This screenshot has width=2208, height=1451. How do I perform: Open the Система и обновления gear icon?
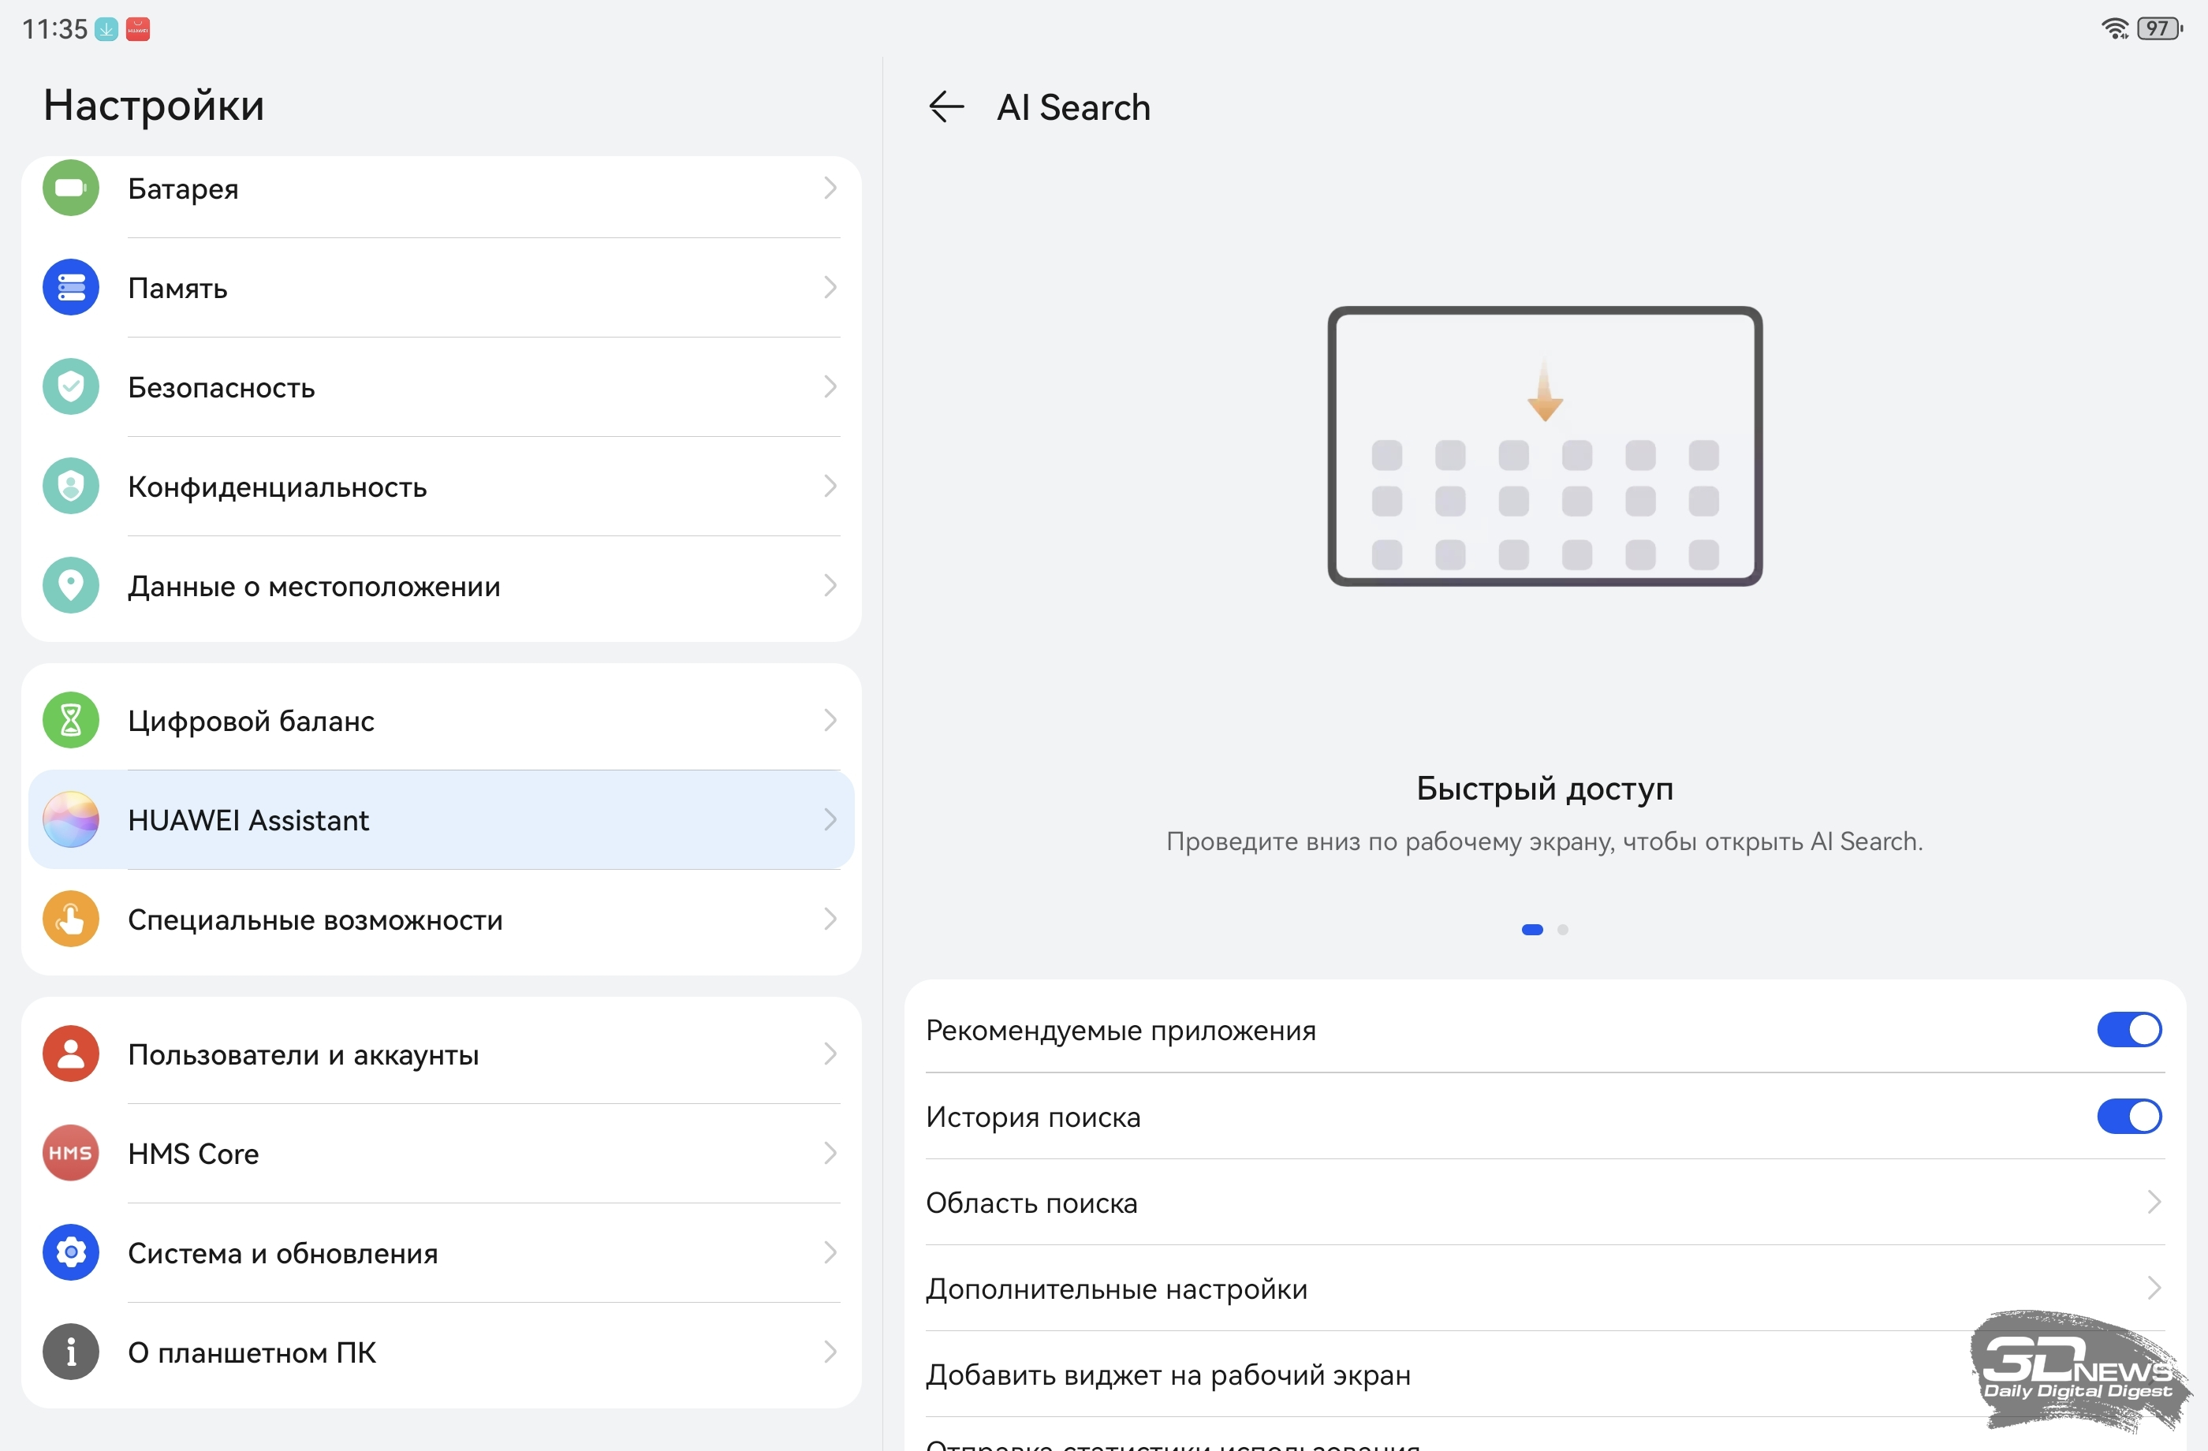pos(70,1252)
